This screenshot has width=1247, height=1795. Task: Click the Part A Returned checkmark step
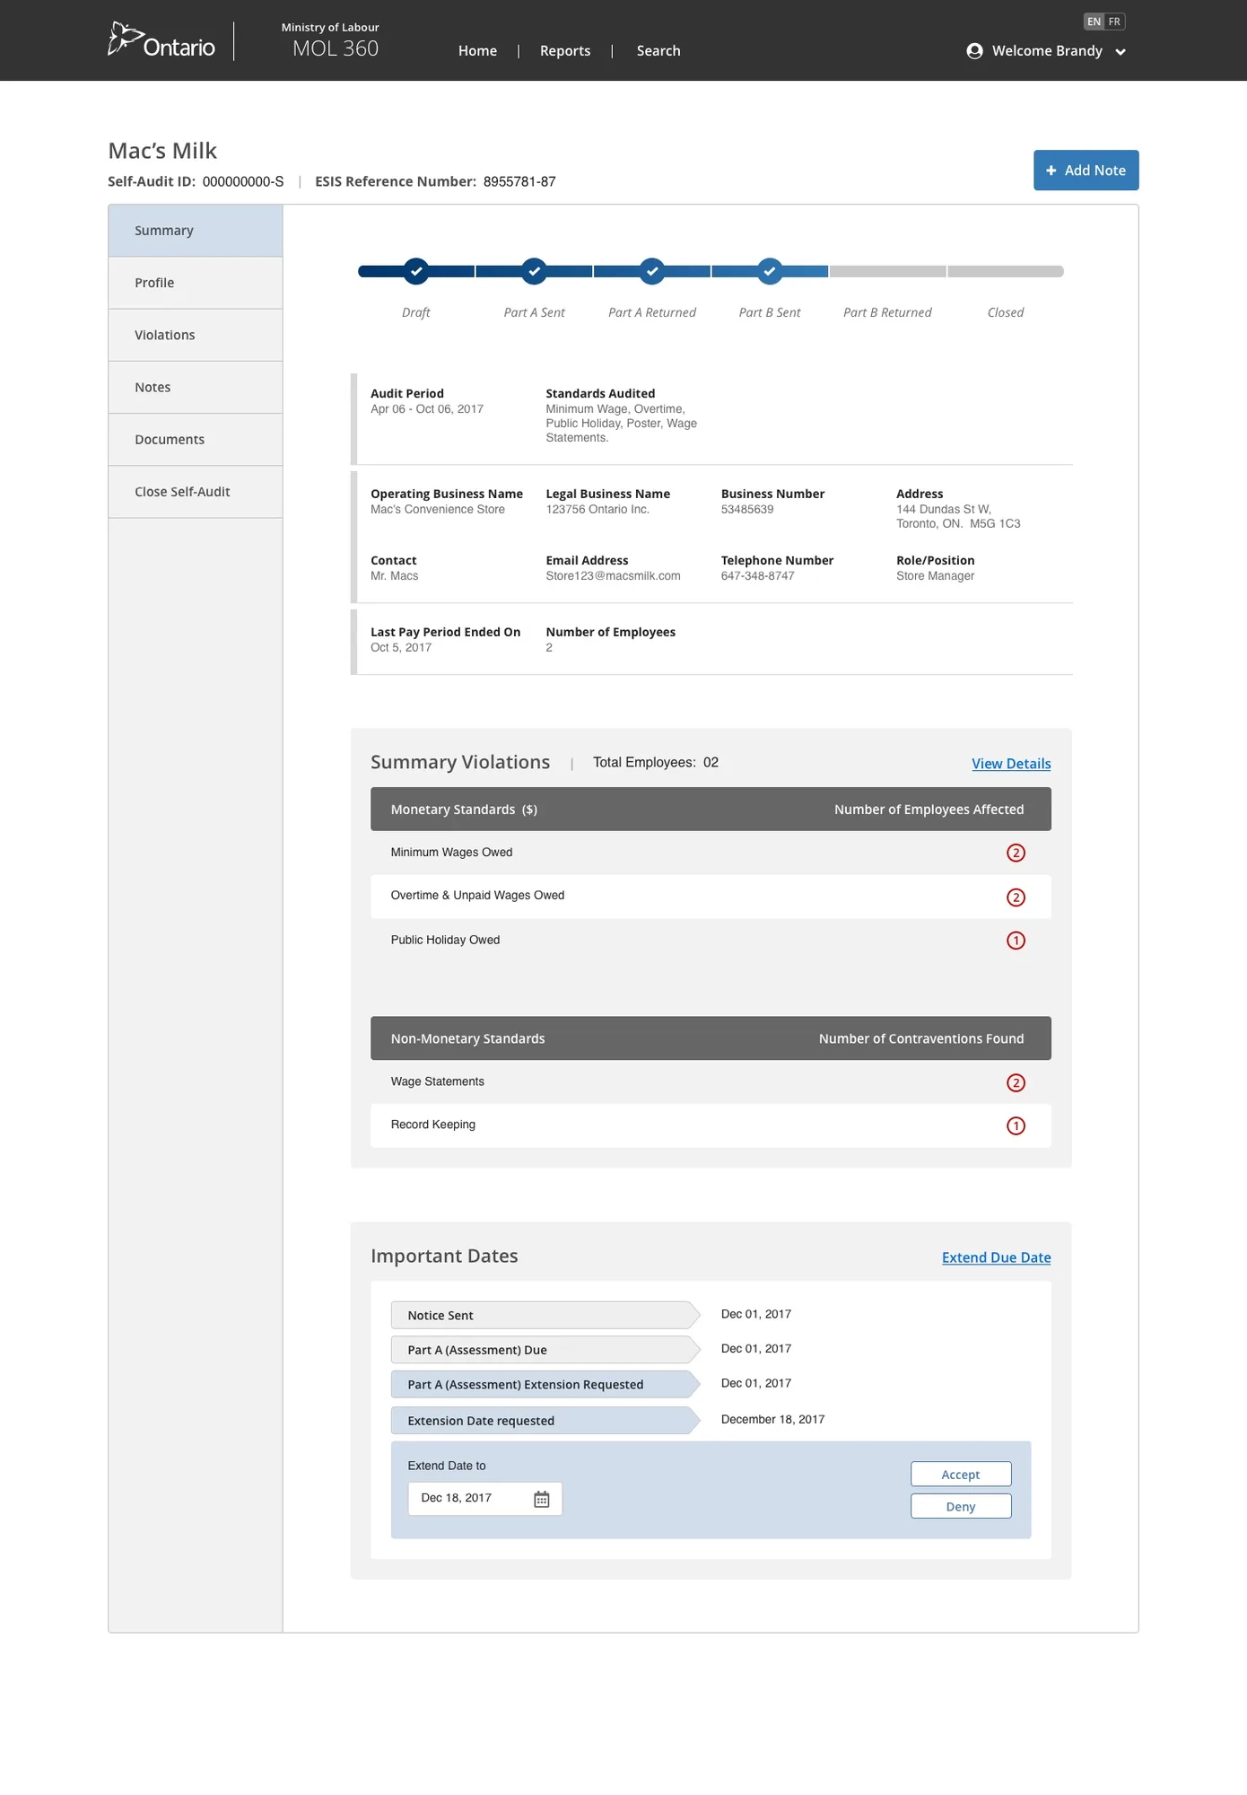click(x=652, y=271)
